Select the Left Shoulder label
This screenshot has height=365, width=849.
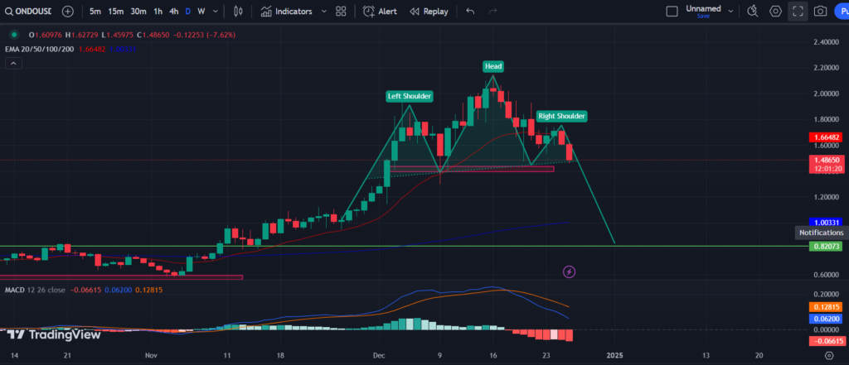410,96
